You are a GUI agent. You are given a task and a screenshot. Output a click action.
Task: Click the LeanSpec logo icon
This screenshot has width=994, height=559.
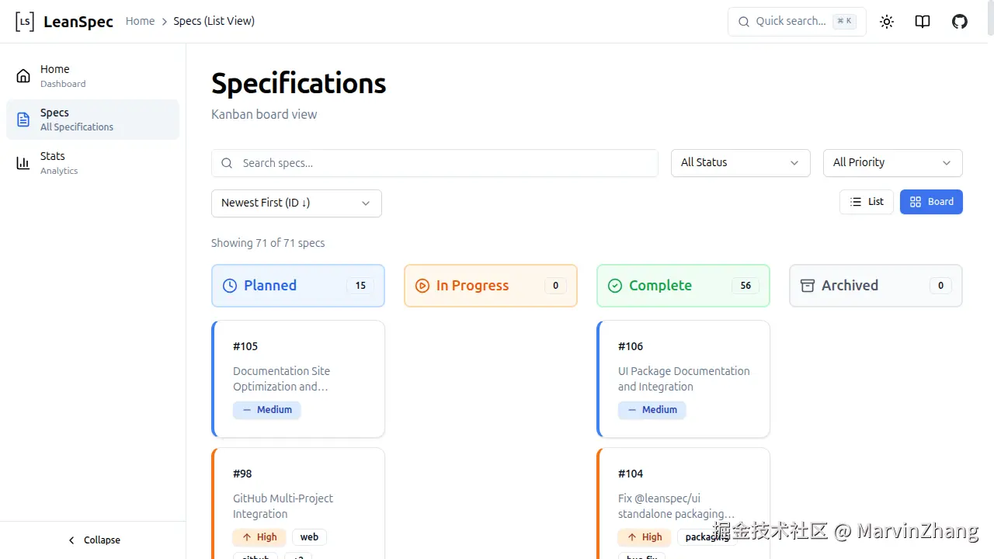pyautogui.click(x=24, y=21)
